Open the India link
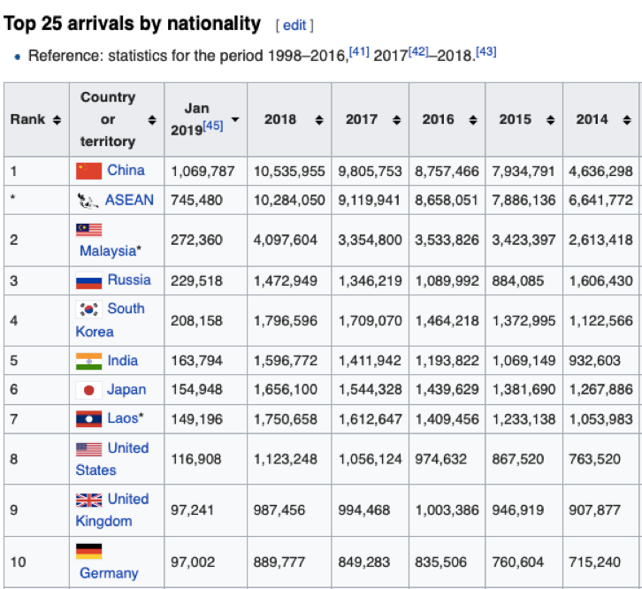Viewport: 642px width, 589px height. [122, 361]
